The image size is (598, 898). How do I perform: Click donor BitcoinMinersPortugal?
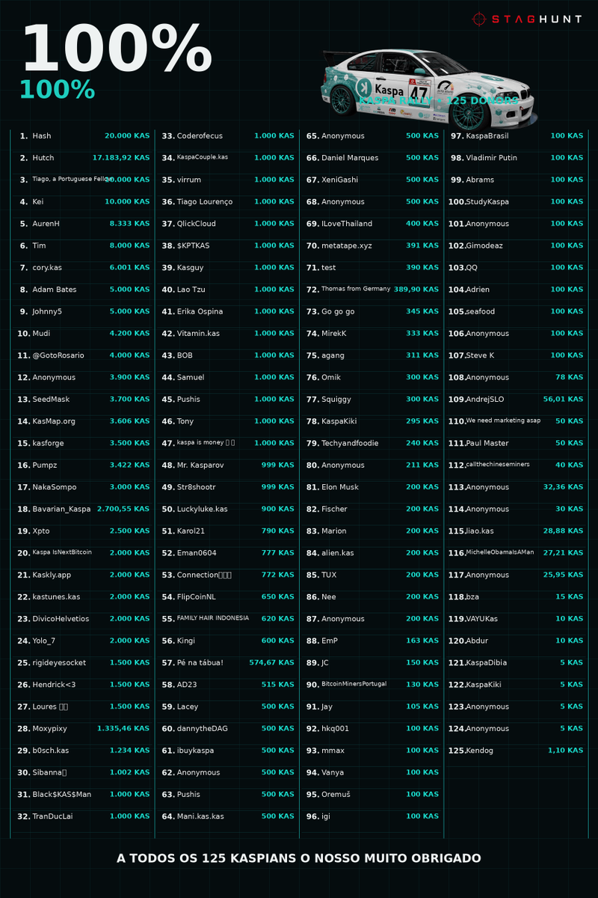click(354, 685)
